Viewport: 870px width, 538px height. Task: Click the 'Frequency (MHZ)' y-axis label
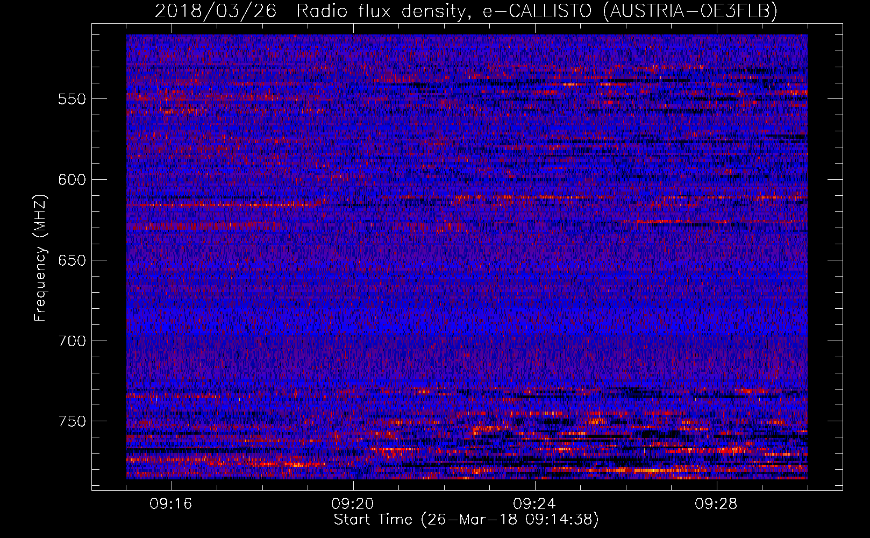(40, 258)
